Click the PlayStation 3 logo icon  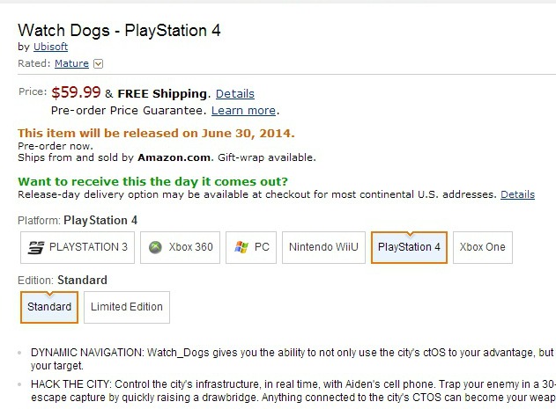[x=36, y=247]
